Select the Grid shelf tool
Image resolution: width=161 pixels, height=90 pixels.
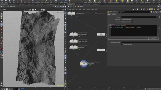click(18, 1)
